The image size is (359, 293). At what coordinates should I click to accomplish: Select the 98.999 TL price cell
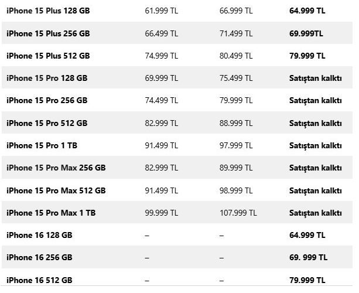click(236, 190)
